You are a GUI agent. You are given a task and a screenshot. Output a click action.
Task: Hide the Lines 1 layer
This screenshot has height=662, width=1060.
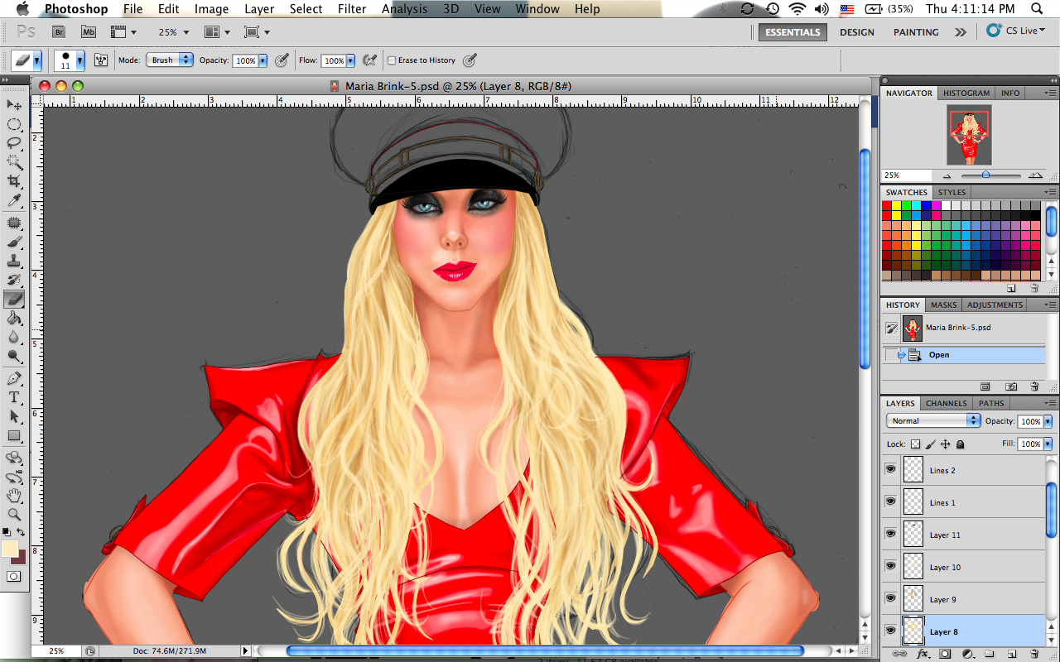coord(890,502)
